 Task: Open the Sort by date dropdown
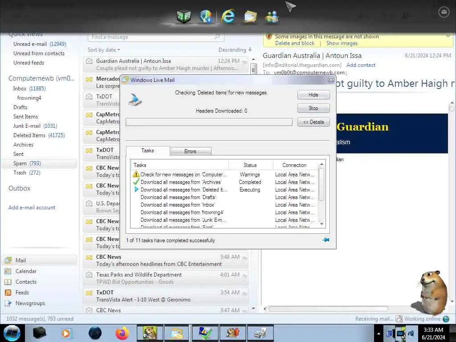coord(104,50)
